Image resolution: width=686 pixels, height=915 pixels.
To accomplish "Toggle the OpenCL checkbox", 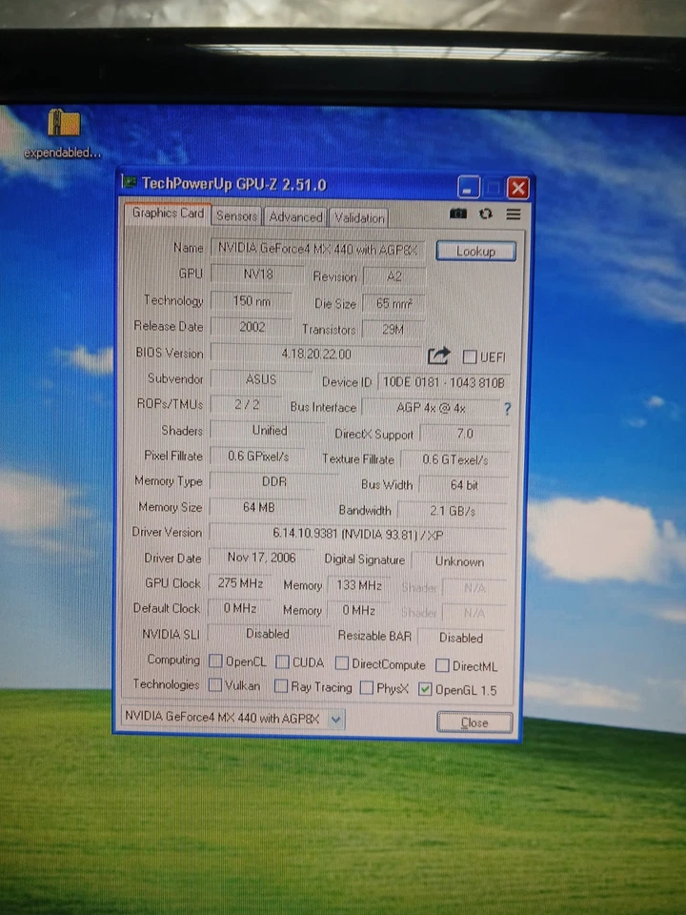I will point(216,661).
